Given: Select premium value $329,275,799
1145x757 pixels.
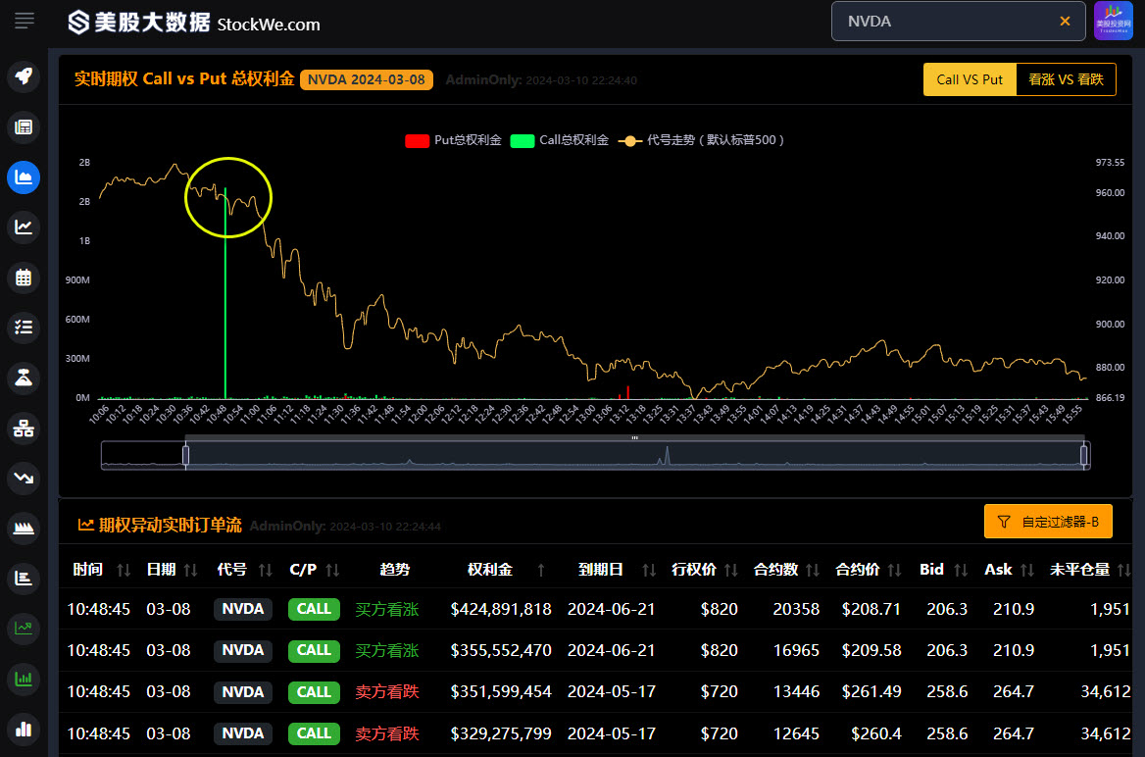Looking at the screenshot, I should tap(501, 733).
